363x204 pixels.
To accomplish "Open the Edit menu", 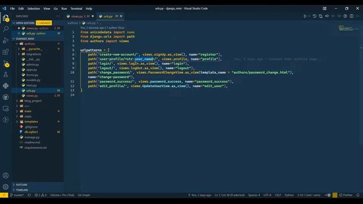I will (x=21, y=8).
